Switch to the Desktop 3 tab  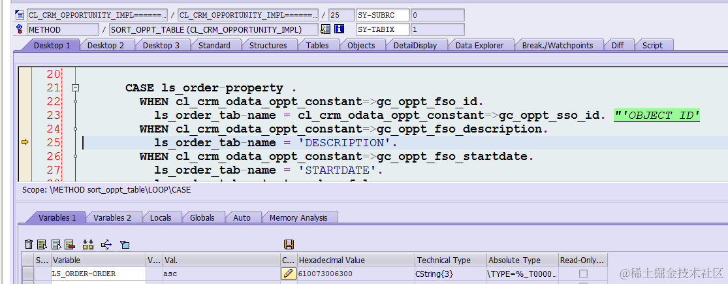161,45
